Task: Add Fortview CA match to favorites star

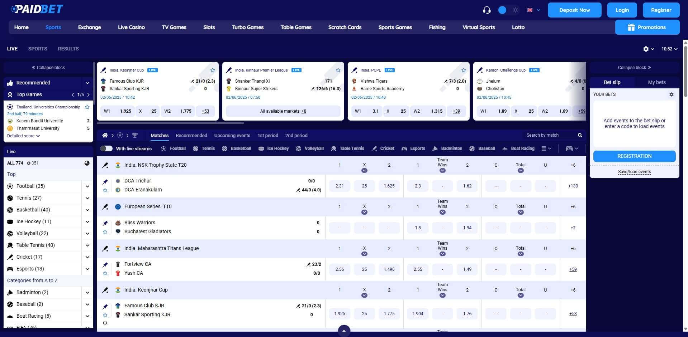Action: point(105,273)
